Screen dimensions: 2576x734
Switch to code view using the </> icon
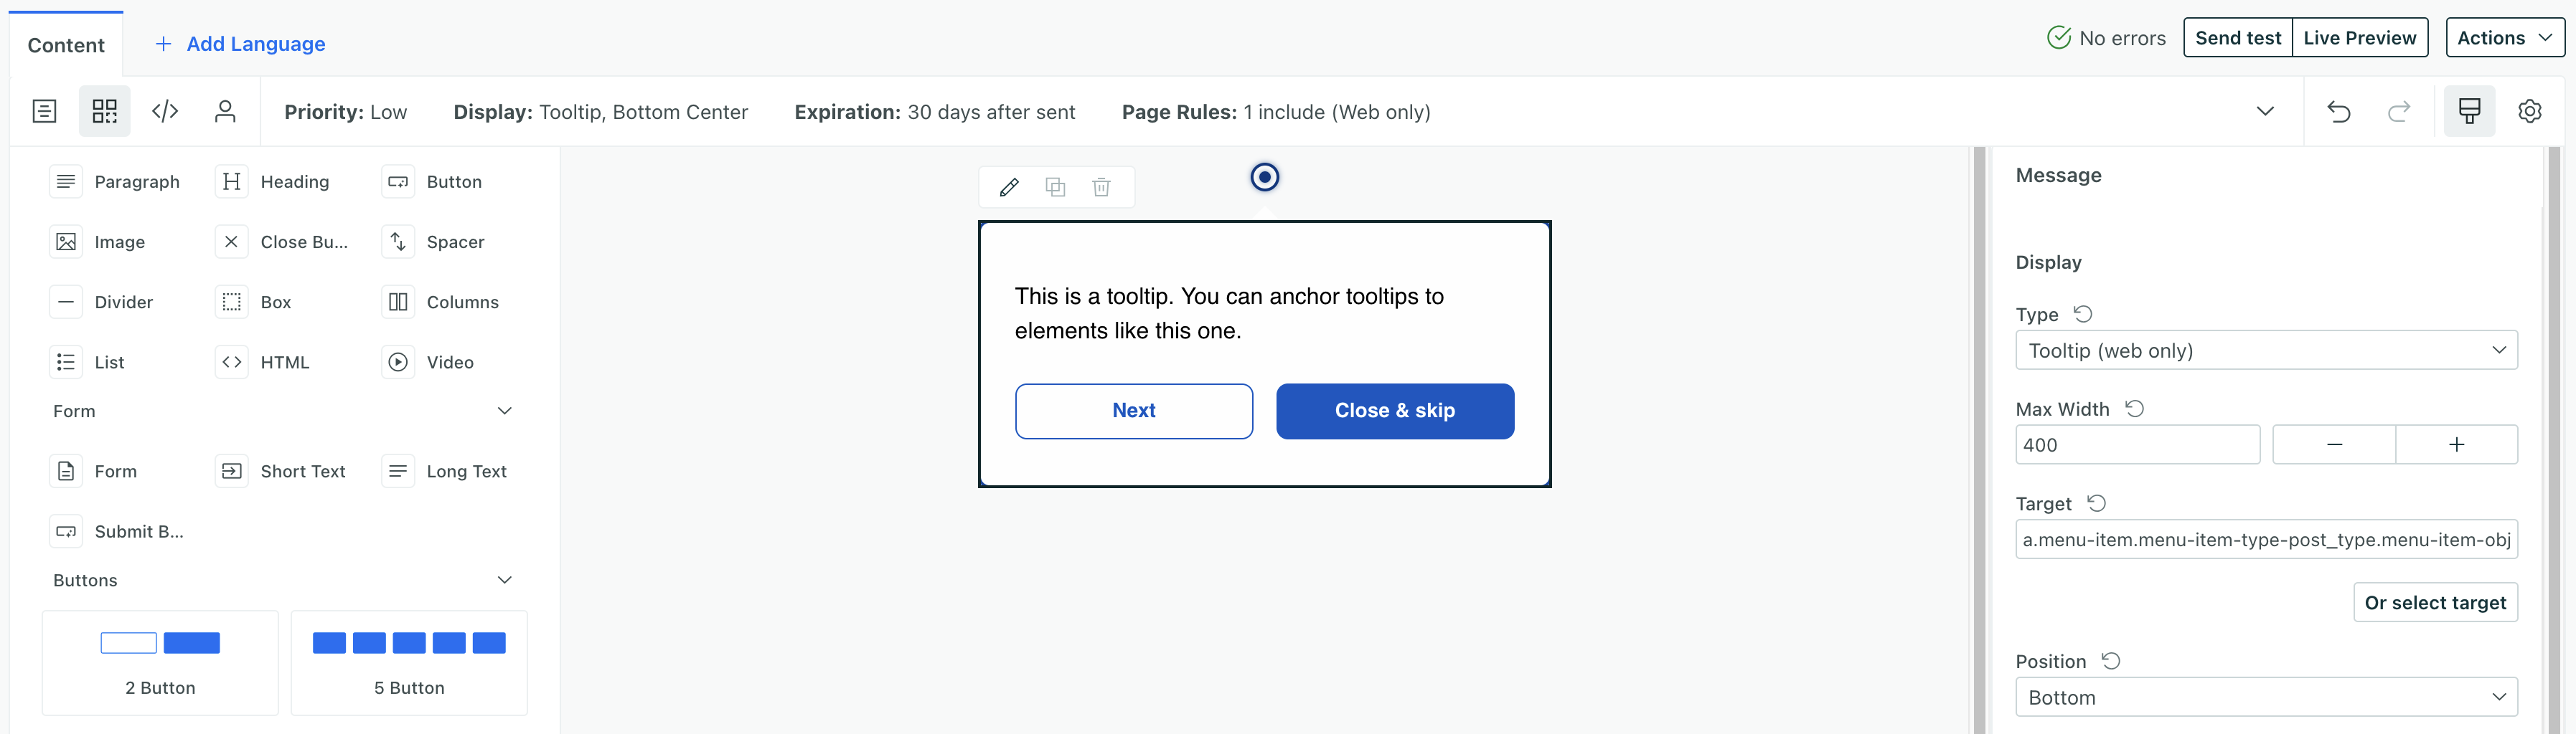(165, 111)
